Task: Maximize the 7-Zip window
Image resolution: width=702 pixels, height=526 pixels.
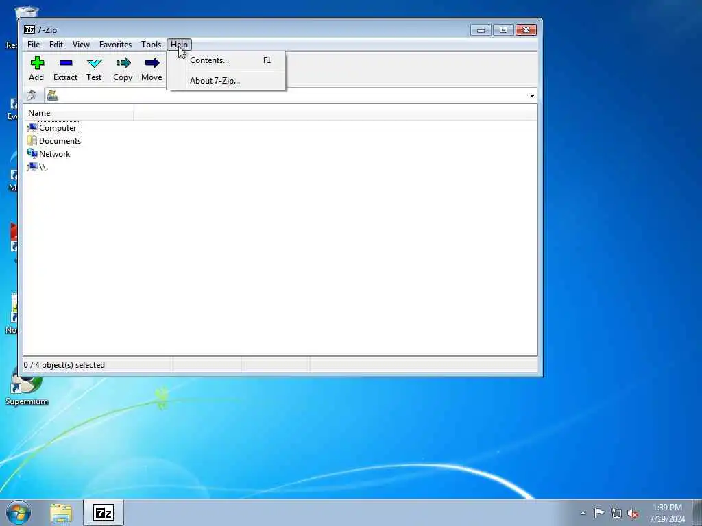Action: pyautogui.click(x=503, y=30)
